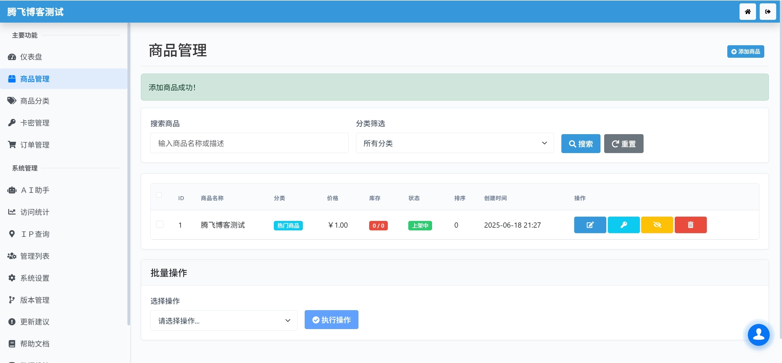782x363 pixels.
Task: Click the system settings gear icon
Action: tap(12, 278)
